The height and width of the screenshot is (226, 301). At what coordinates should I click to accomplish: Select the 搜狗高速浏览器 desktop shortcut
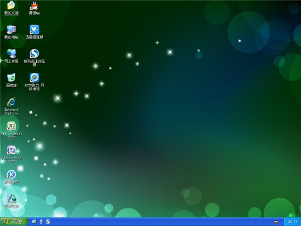click(x=34, y=57)
